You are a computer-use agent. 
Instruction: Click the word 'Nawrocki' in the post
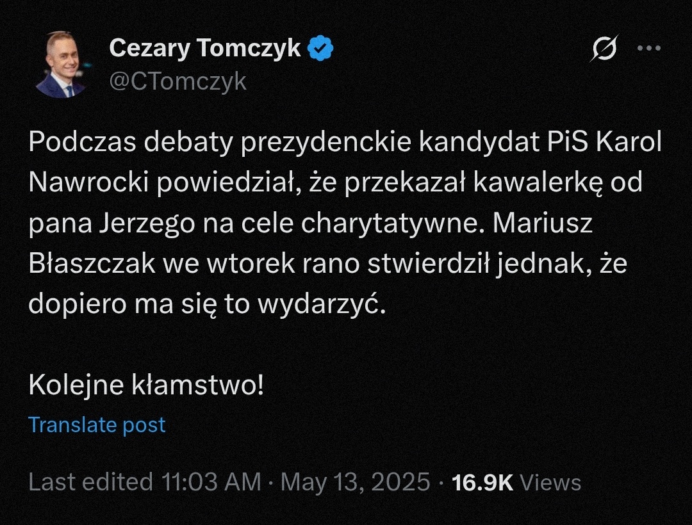[x=88, y=184]
